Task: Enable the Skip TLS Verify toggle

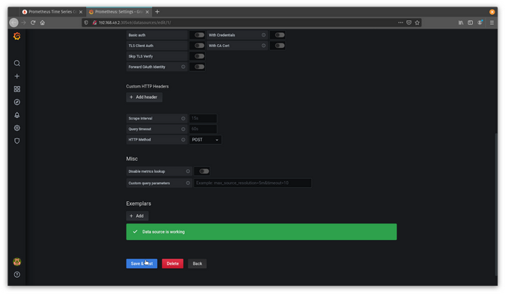Action: point(199,56)
